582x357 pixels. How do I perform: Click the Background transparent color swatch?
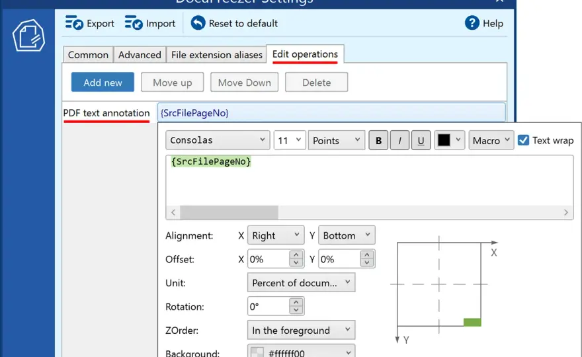(257, 352)
